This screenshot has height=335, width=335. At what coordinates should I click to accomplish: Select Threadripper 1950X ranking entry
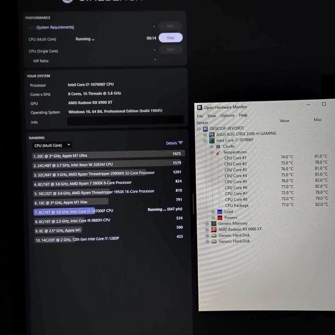pyautogui.click(x=109, y=192)
